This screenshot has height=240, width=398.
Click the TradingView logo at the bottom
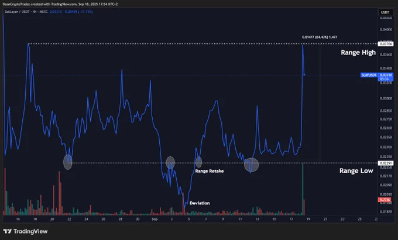tap(25, 231)
